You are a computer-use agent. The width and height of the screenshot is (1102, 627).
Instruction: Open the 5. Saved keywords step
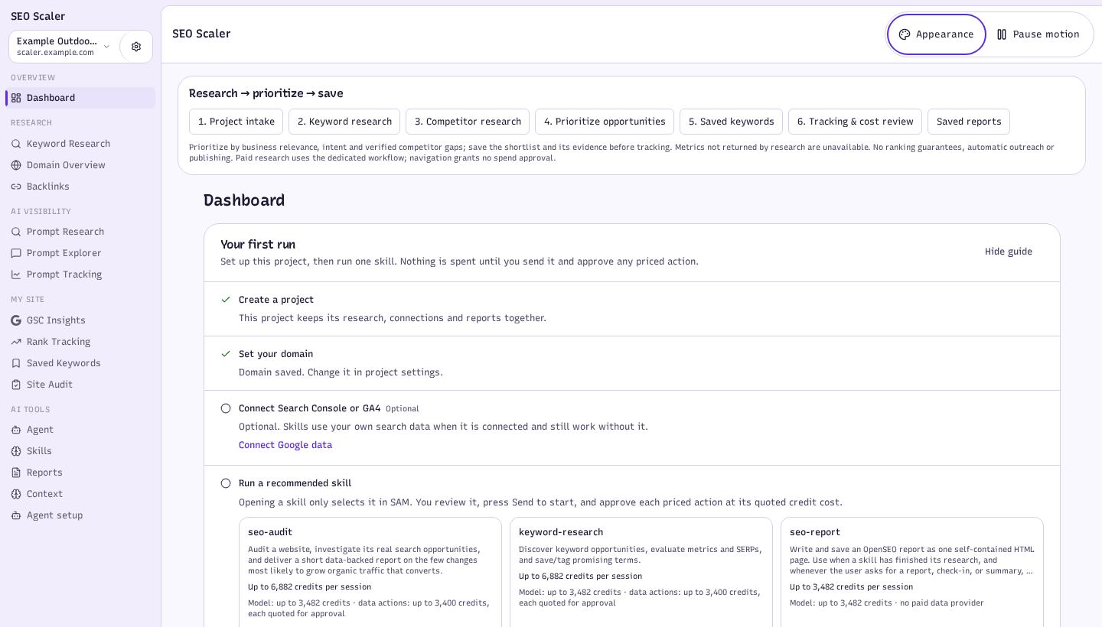point(731,122)
